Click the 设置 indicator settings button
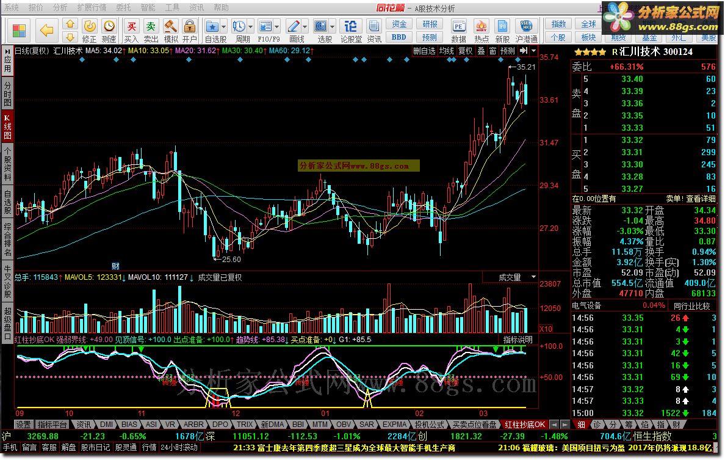 point(24,425)
